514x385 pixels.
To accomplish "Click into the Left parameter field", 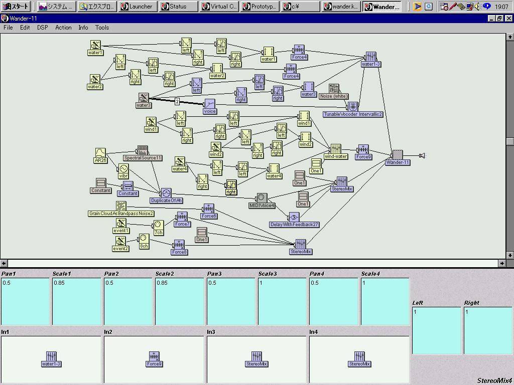I will coord(437,331).
